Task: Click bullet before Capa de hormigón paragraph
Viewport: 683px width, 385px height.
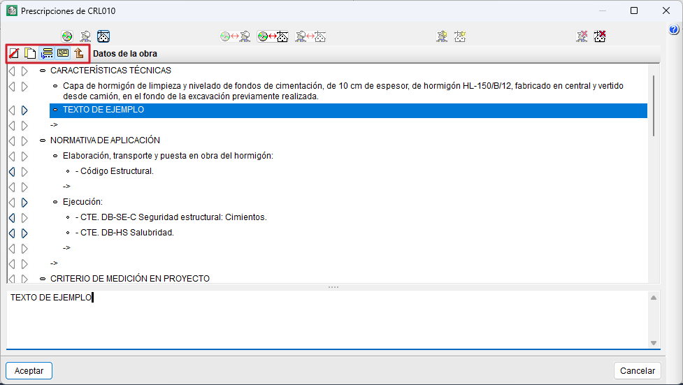Action: click(x=55, y=86)
